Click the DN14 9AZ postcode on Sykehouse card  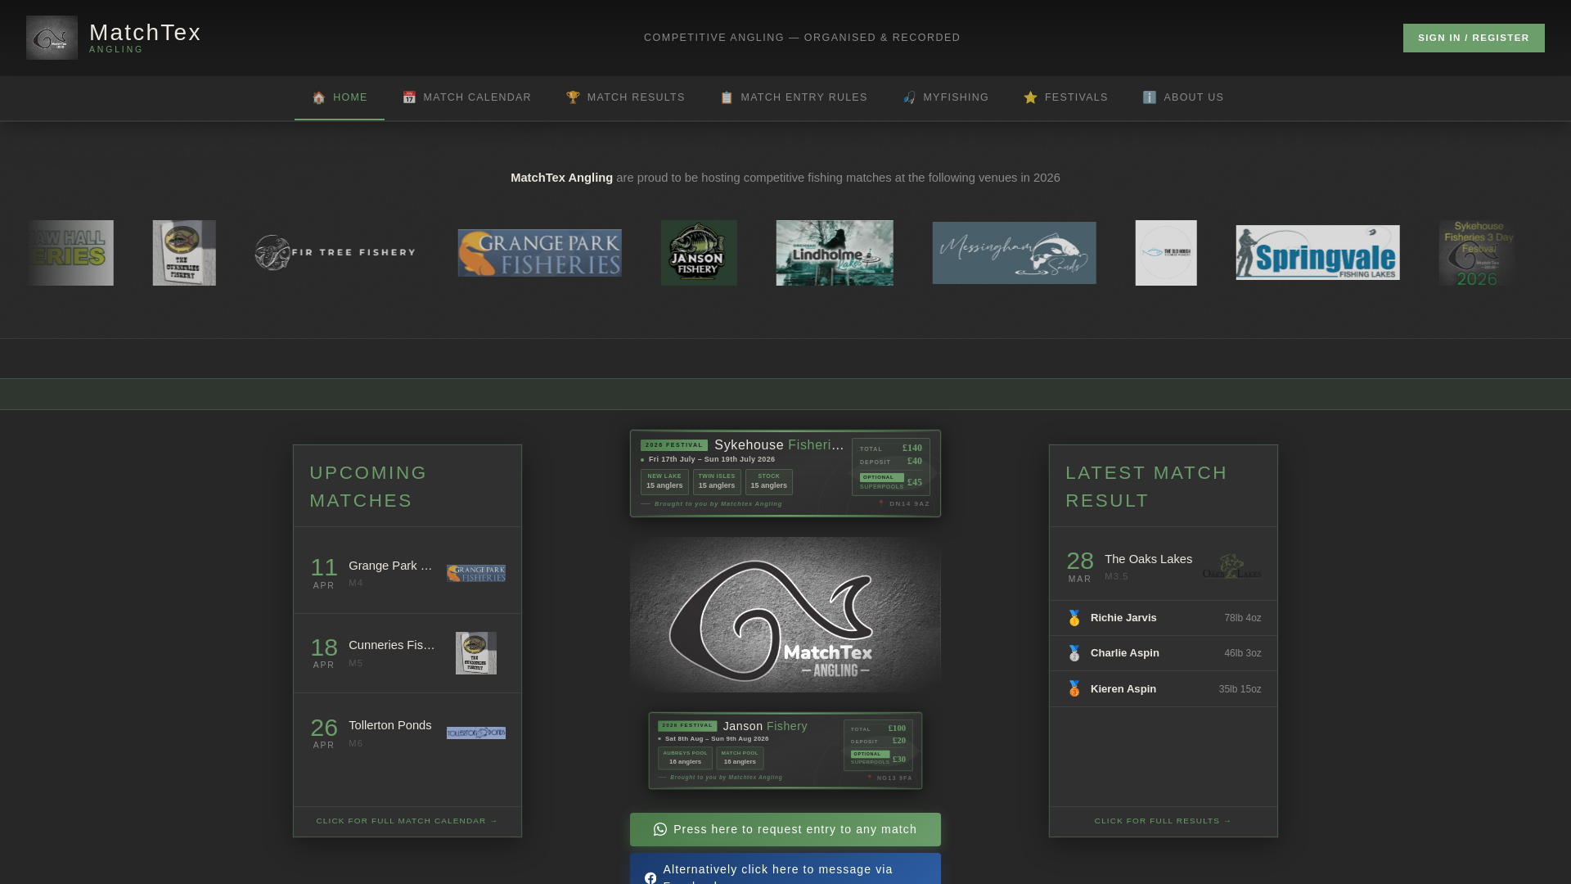[x=909, y=504]
